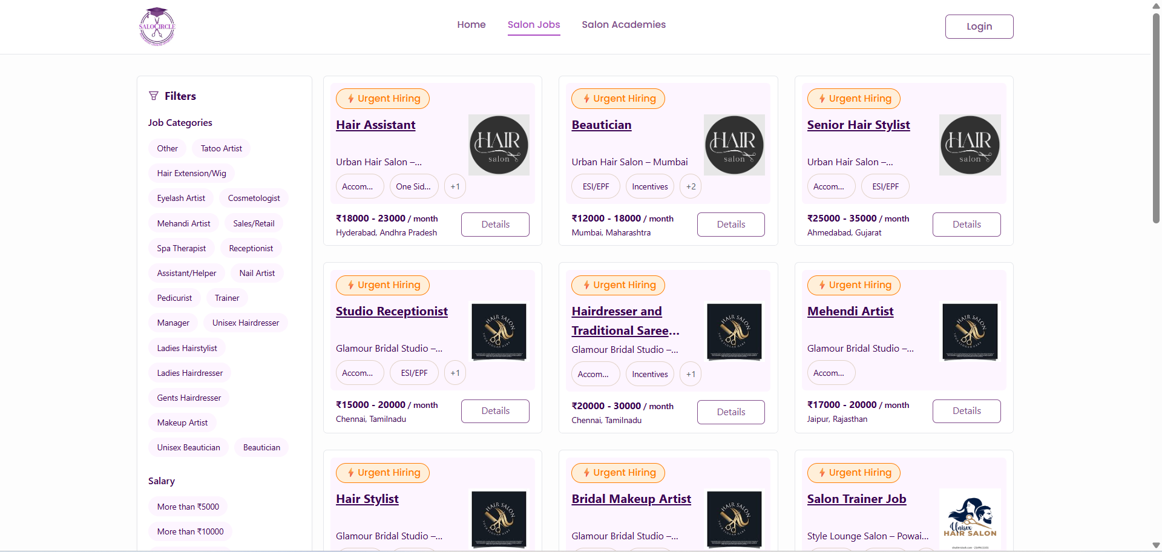This screenshot has height=552, width=1162.
Task: Select the Trainer category chip
Action: (x=227, y=298)
